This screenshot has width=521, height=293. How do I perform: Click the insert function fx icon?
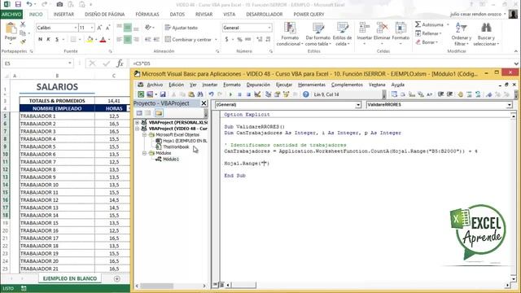coord(120,63)
